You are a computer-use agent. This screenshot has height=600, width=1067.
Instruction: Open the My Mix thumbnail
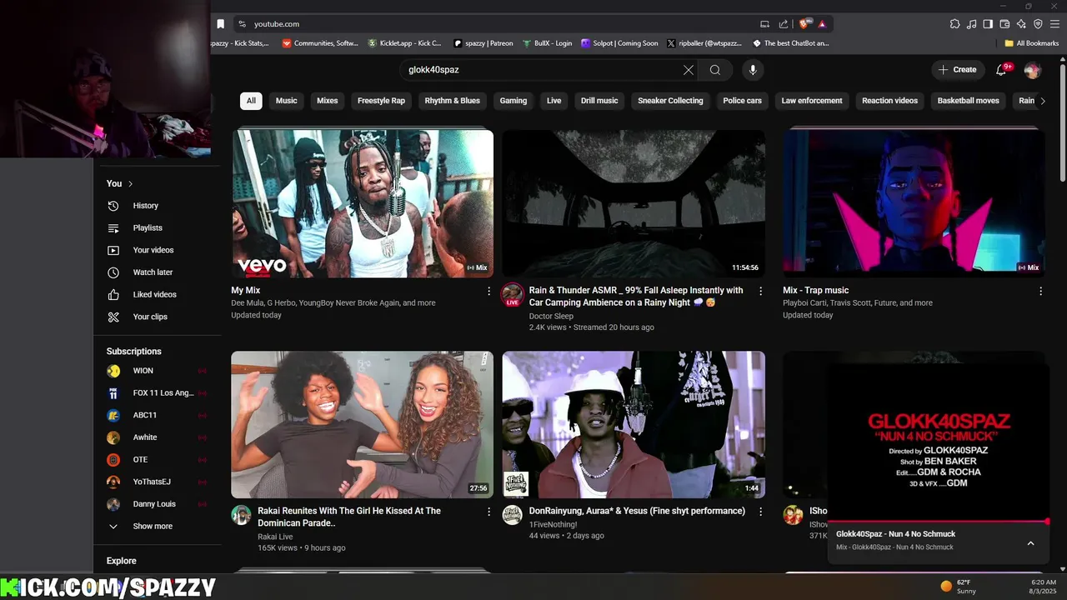[x=363, y=203]
